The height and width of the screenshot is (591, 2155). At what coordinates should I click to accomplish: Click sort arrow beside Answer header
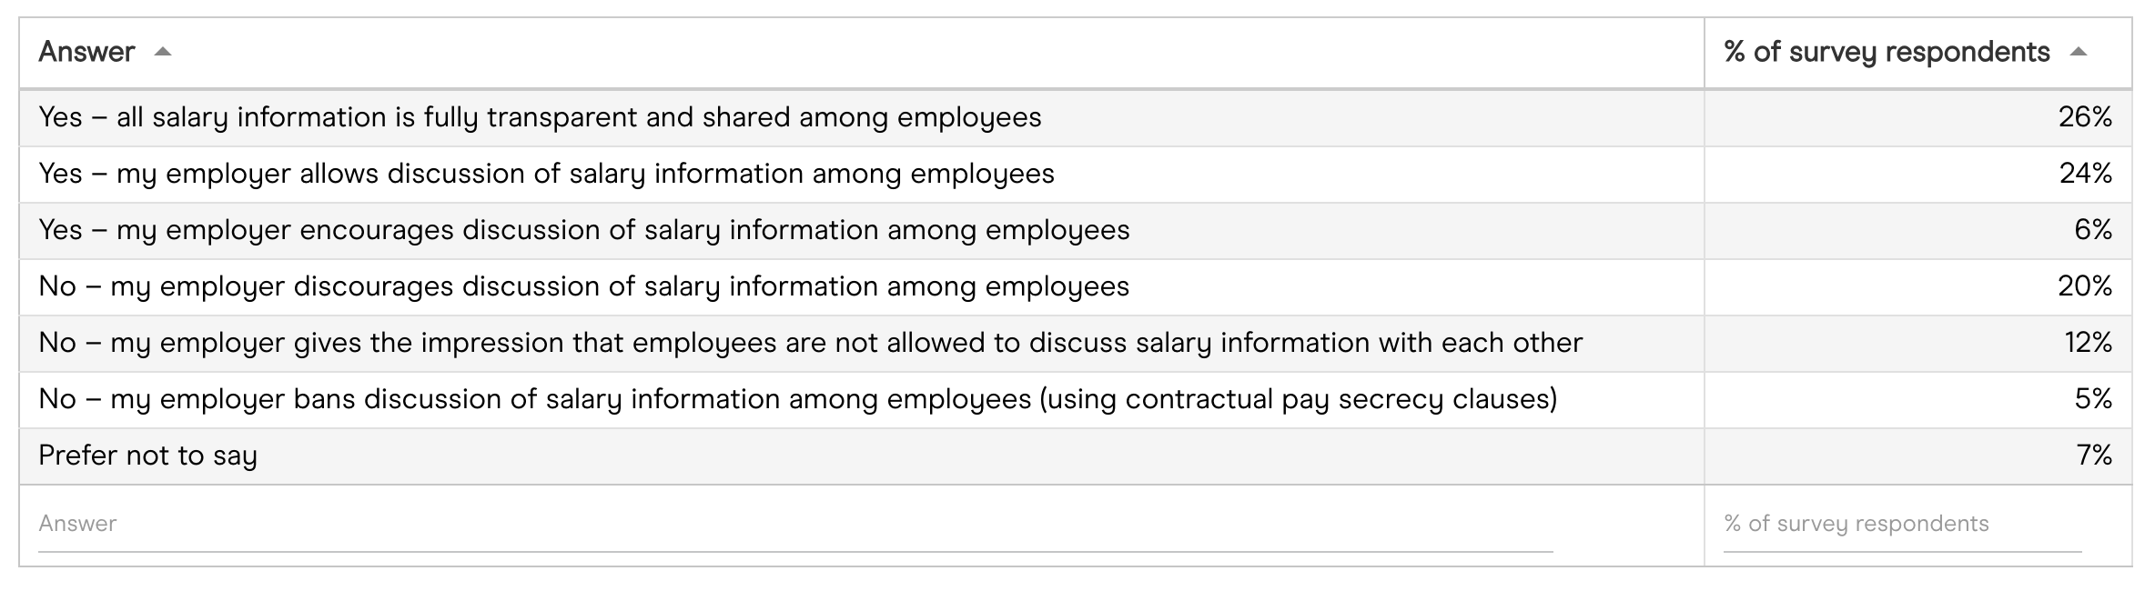tap(163, 53)
